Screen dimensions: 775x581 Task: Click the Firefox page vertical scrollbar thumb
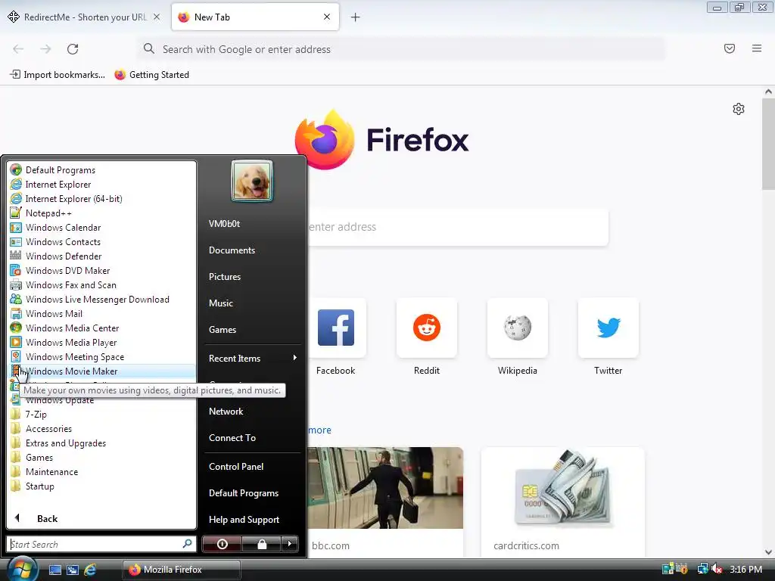(x=768, y=143)
